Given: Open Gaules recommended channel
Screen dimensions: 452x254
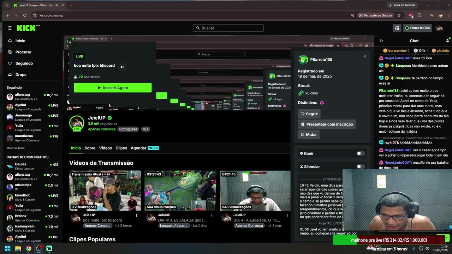Looking at the screenshot, I should click(32, 166).
